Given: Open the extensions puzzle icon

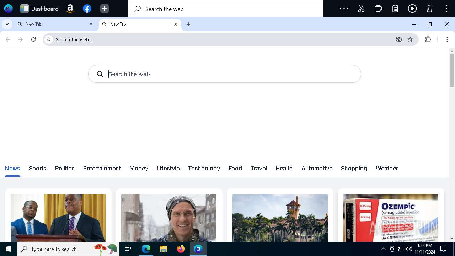Looking at the screenshot, I should pyautogui.click(x=428, y=39).
